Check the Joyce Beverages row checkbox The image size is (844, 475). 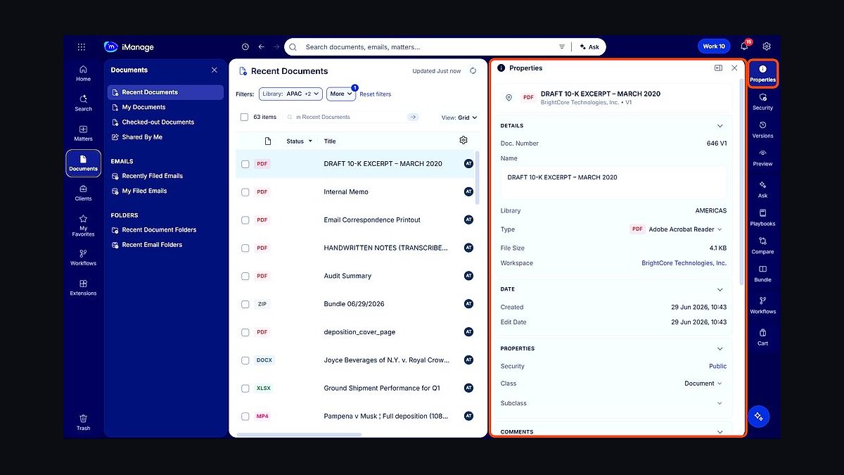245,360
